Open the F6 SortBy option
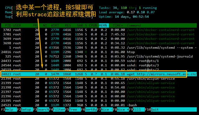The image size is (199, 115). click(x=89, y=109)
